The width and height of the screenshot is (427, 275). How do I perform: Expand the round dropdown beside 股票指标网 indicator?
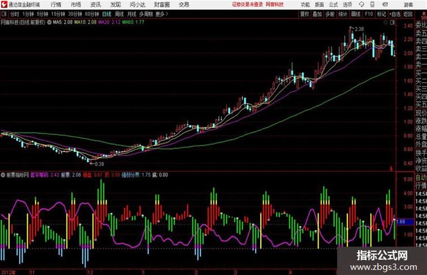pyautogui.click(x=3, y=175)
